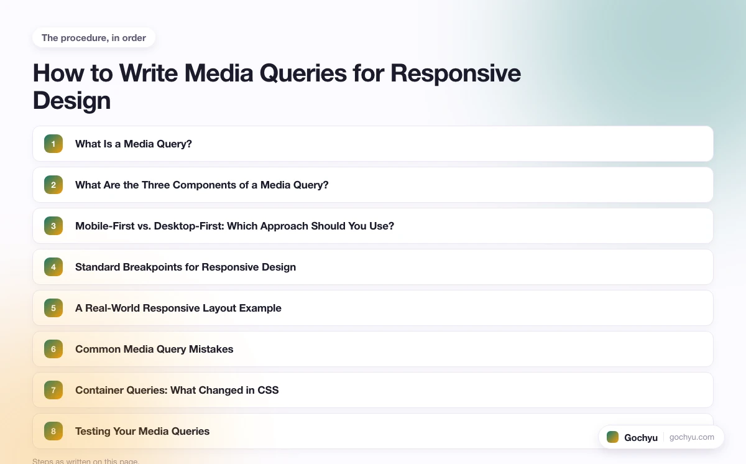Click the Gochyu brand name
The image size is (746, 464).
641,438
